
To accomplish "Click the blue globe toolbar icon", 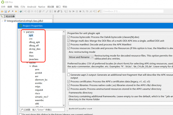I will (21, 11).
